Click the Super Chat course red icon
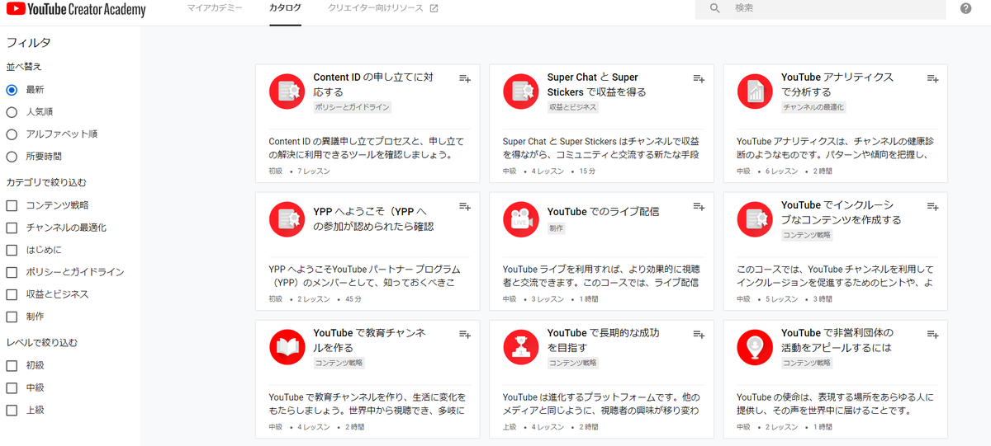 click(x=520, y=91)
